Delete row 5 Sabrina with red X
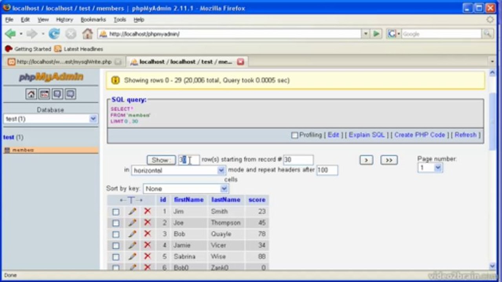Viewport: 502px width, 282px height. 148,257
